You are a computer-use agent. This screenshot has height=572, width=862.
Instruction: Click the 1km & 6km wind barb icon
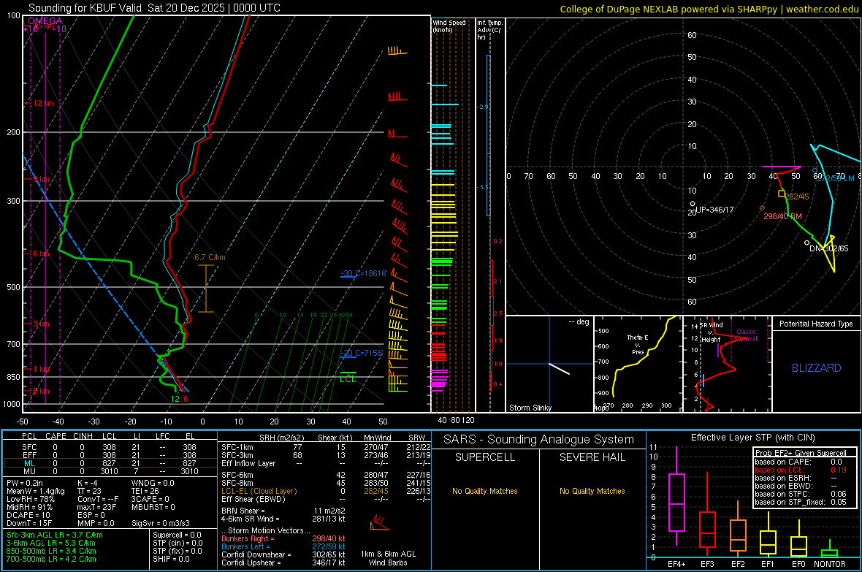click(379, 522)
